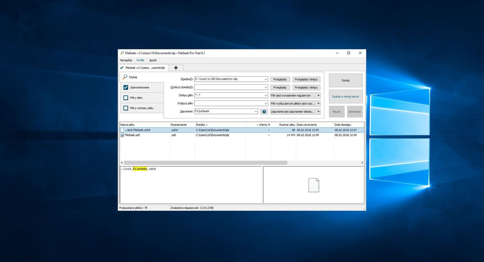Screen dimensions: 484x262
Task: Click the FileSeek title bar icon
Action: pyautogui.click(x=122, y=53)
